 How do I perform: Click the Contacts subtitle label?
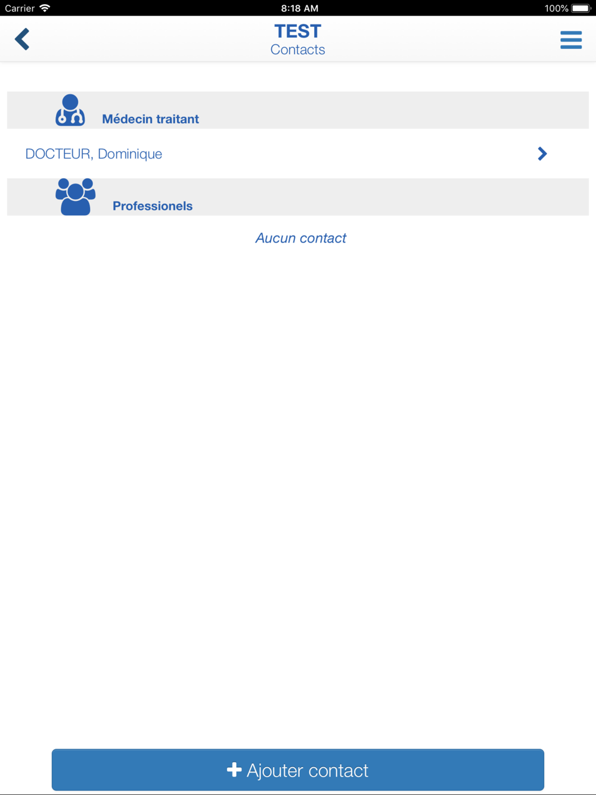tap(298, 49)
